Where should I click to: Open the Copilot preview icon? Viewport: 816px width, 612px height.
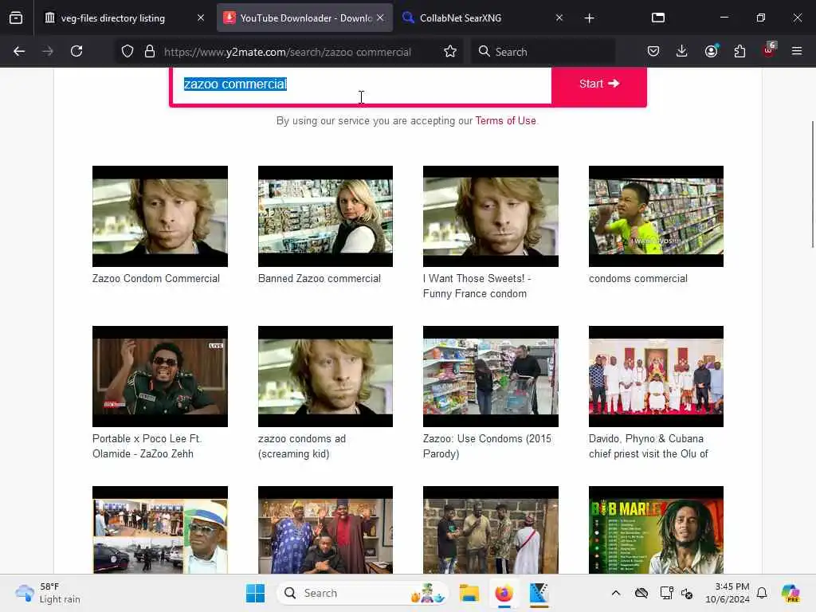click(790, 593)
